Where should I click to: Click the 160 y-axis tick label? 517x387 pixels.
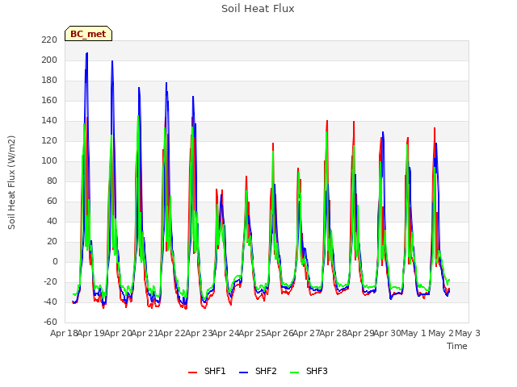point(49,100)
